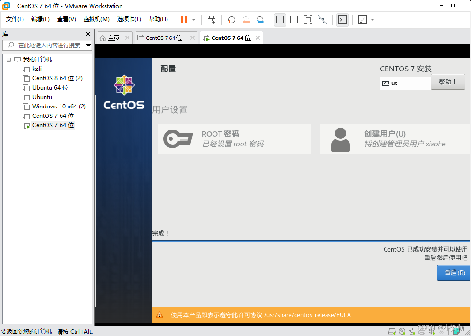Screen dimensions: 471x336
Task: Select CentOS 8 64 位 (2) in library
Action: [57, 78]
